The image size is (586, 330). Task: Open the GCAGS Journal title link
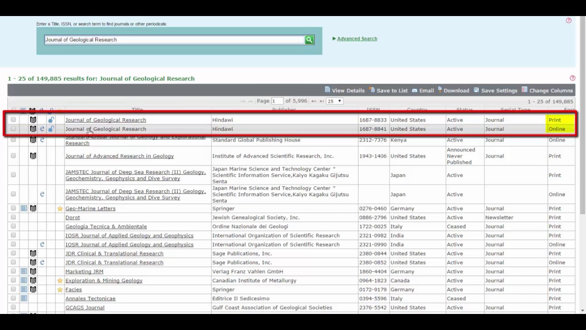(85, 308)
